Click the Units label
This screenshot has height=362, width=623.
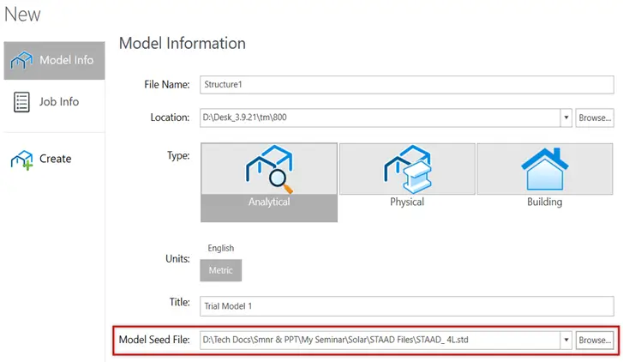tap(177, 259)
